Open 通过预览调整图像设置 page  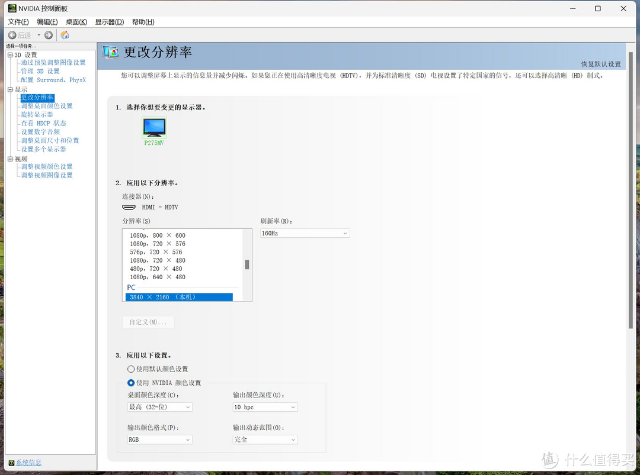tap(53, 62)
